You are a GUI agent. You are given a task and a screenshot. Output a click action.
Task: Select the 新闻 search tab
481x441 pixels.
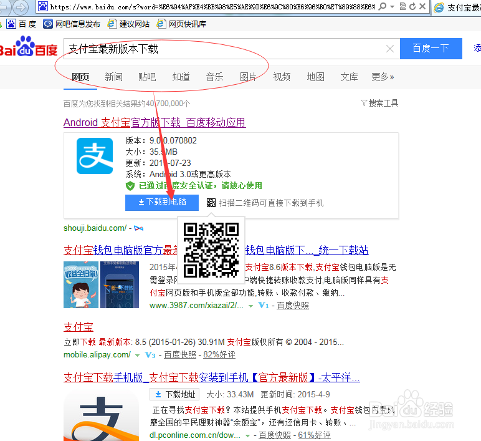click(114, 77)
